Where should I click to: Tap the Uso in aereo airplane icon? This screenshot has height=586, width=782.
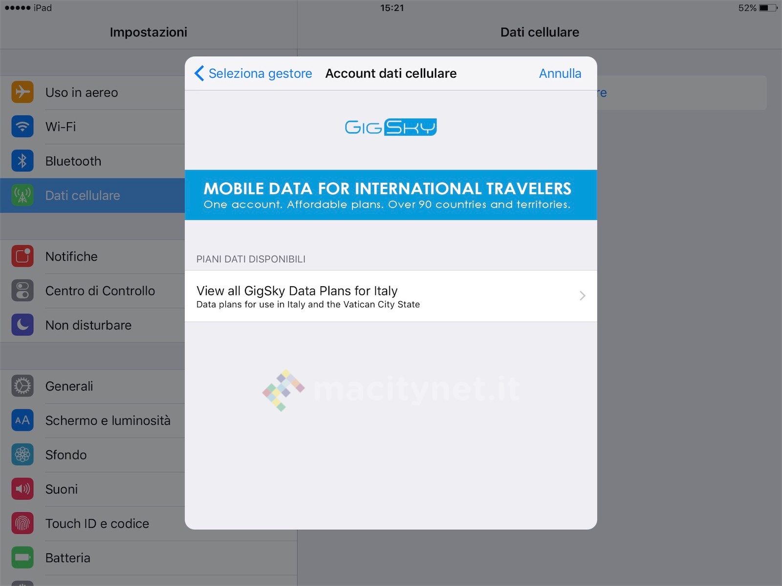(x=22, y=92)
